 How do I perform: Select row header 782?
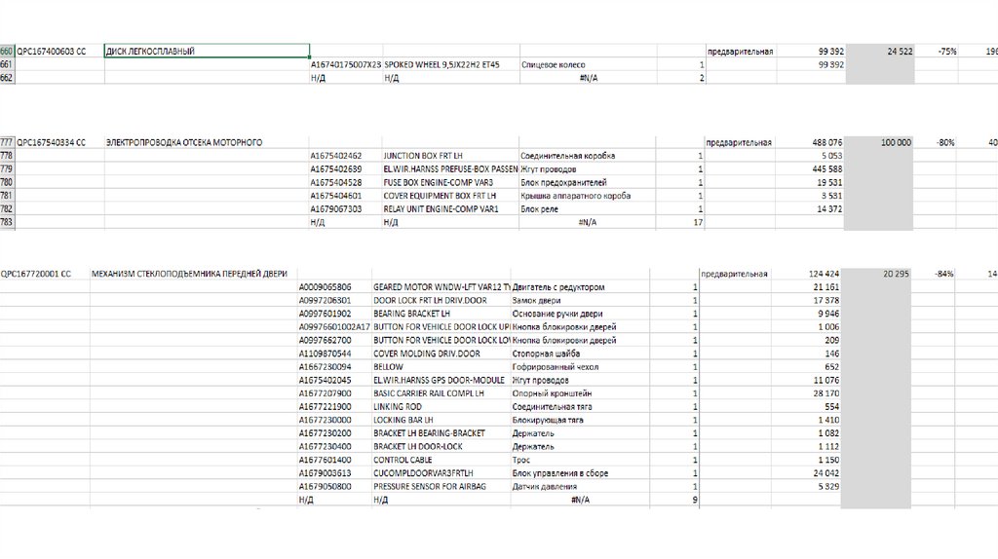tap(7, 208)
